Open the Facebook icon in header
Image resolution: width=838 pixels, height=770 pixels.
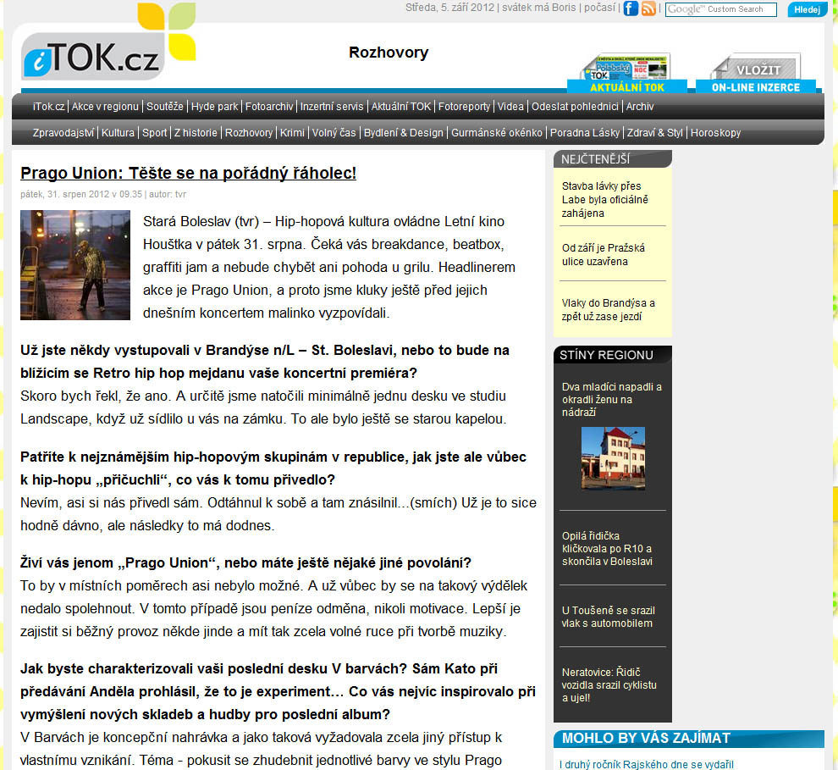631,8
